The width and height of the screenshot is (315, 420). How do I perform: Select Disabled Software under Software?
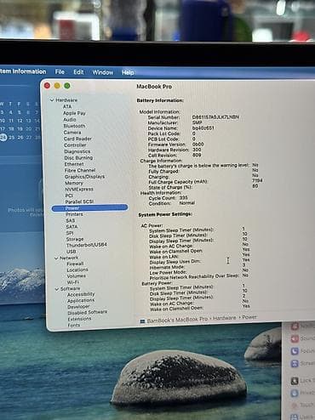tap(88, 312)
